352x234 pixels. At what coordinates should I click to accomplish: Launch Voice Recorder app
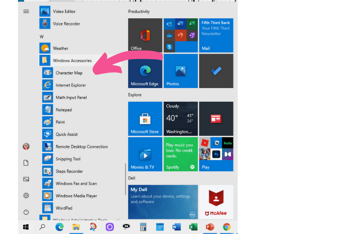[x=81, y=24]
